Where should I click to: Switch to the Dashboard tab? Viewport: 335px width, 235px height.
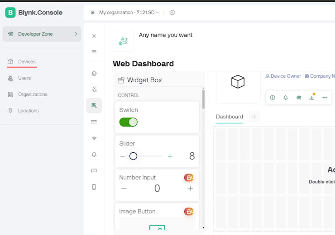[230, 117]
